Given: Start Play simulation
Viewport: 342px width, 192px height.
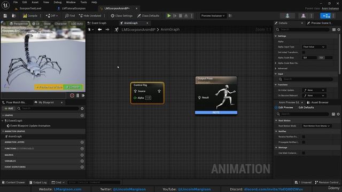Looking at the screenshot, I should [x=169, y=15].
